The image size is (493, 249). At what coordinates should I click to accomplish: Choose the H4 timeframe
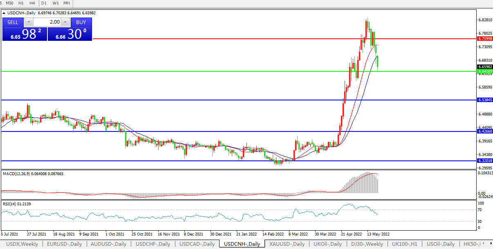pyautogui.click(x=32, y=3)
